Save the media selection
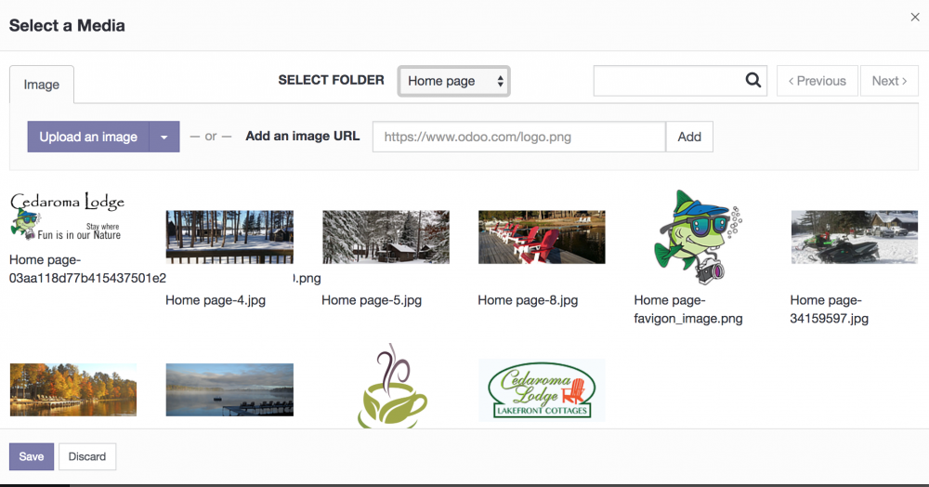The image size is (929, 487). click(32, 456)
